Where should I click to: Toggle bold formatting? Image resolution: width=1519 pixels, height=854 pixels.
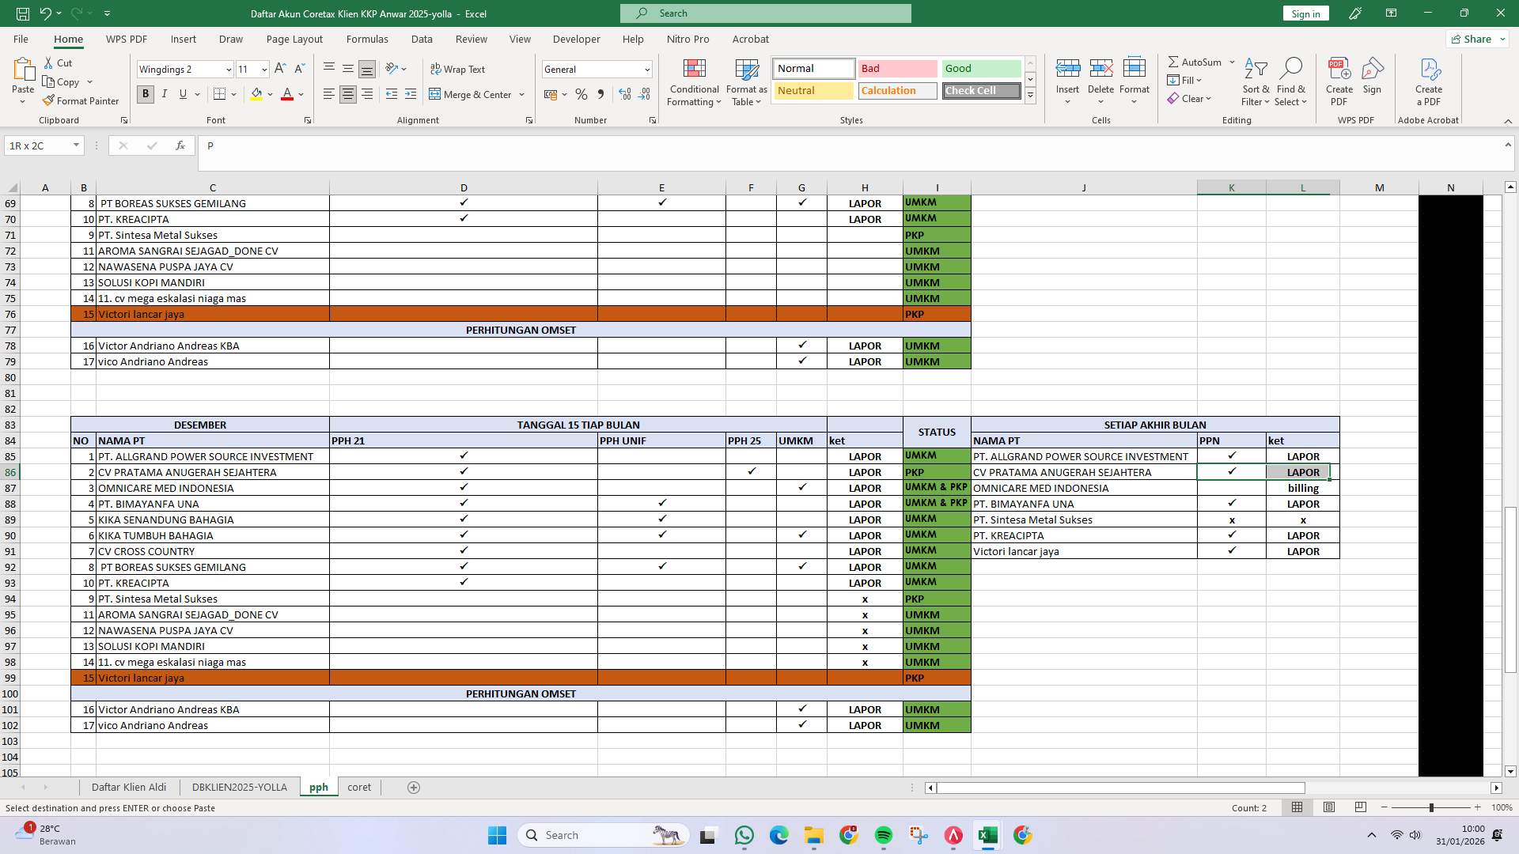pos(145,94)
